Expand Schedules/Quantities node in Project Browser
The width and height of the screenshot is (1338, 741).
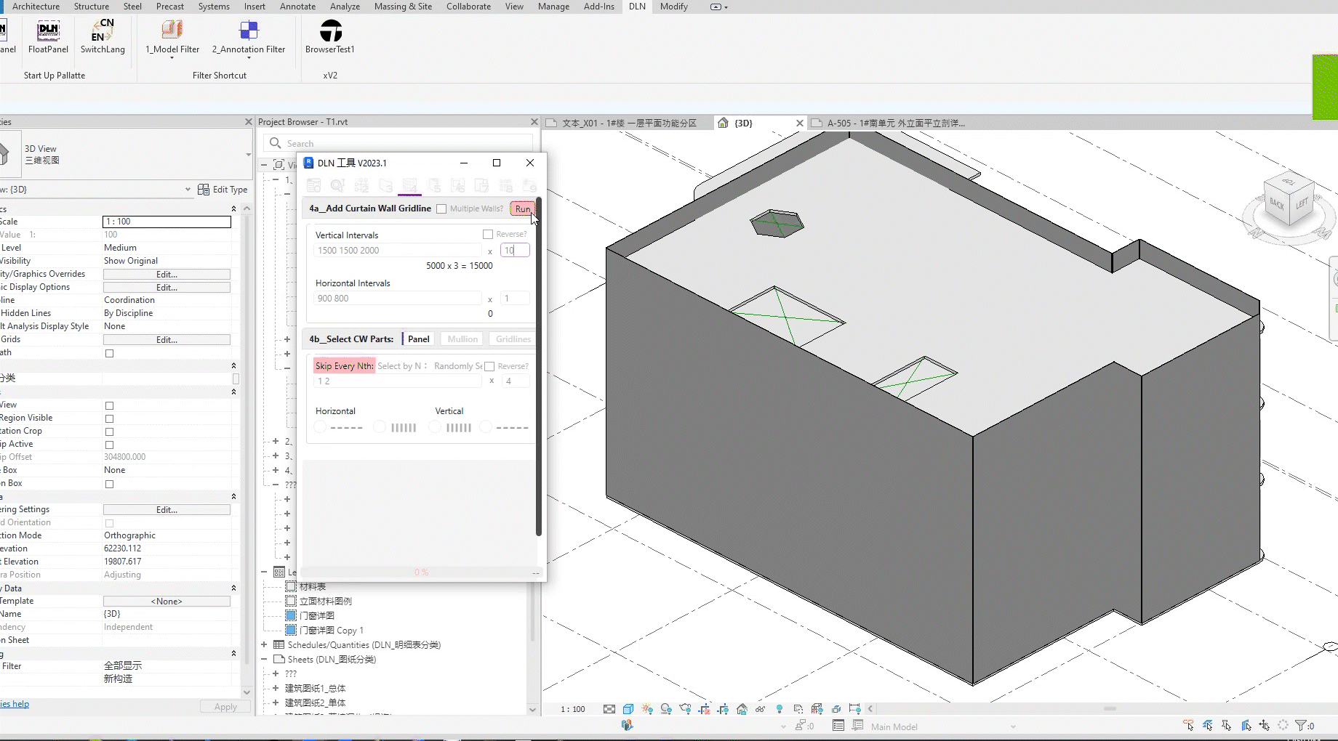(264, 645)
